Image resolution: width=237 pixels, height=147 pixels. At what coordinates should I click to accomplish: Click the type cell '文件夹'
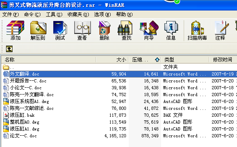(170, 67)
